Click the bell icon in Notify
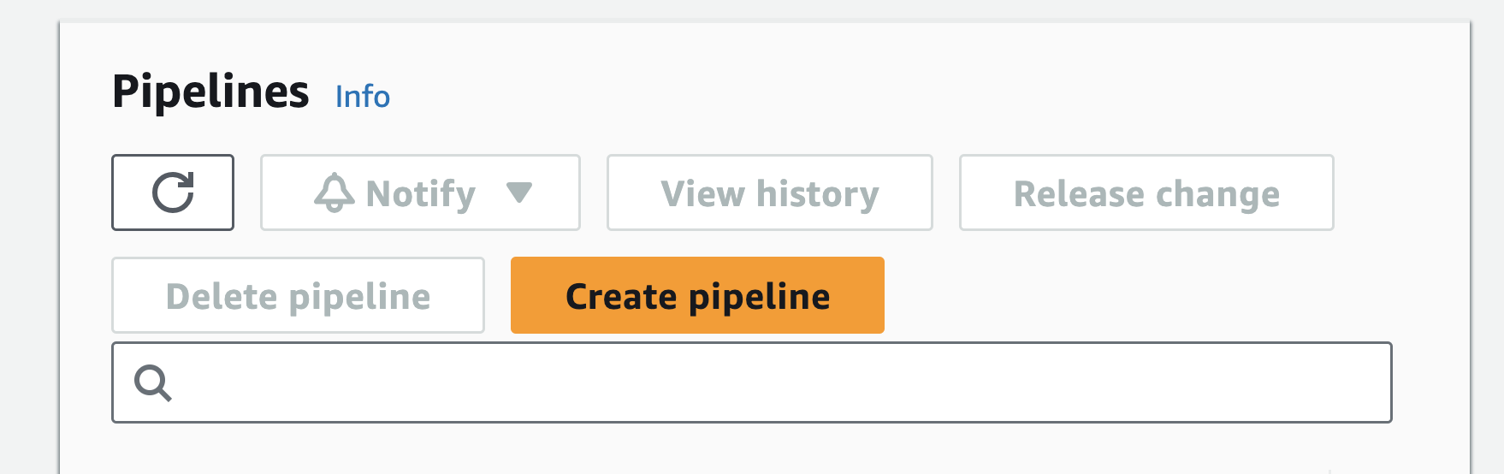 click(335, 193)
